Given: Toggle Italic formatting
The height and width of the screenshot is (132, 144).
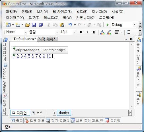Looking at the screenshot, I should coord(87,32).
